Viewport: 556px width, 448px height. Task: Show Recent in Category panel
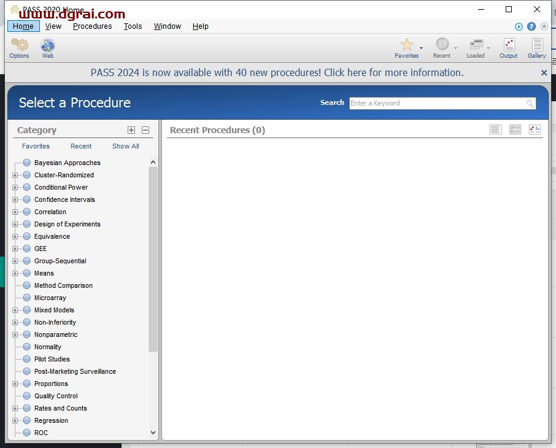(x=81, y=146)
